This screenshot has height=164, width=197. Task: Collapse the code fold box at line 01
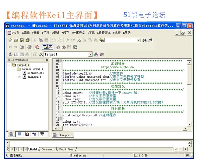(61, 61)
